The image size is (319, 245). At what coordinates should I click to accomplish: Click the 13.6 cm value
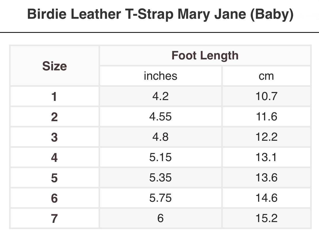pos(266,177)
